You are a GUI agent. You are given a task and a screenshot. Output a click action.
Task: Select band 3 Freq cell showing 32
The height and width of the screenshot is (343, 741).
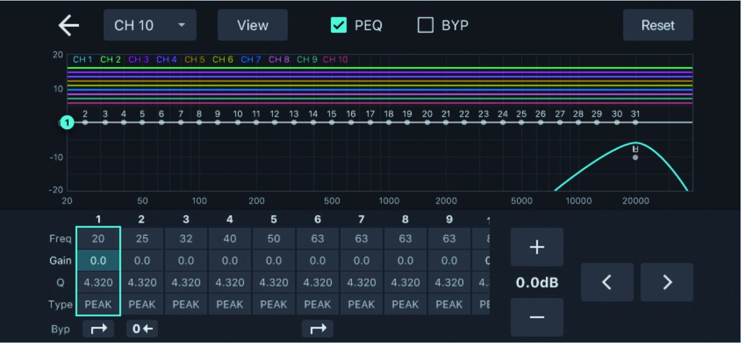[x=186, y=239]
